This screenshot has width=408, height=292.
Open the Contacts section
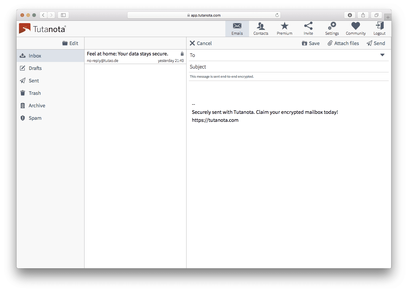tap(261, 29)
